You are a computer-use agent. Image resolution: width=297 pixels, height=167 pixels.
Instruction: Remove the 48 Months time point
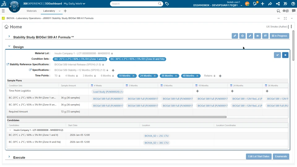(x=197, y=76)
